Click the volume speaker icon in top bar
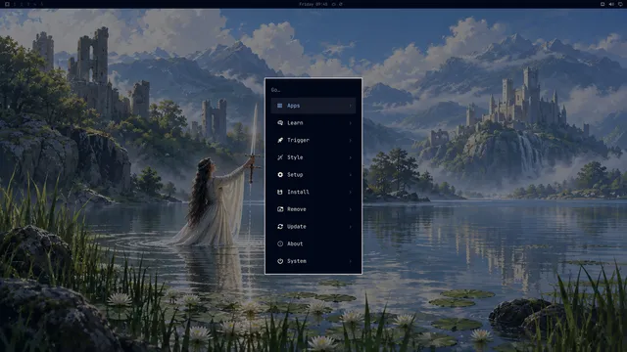 pyautogui.click(x=611, y=4)
